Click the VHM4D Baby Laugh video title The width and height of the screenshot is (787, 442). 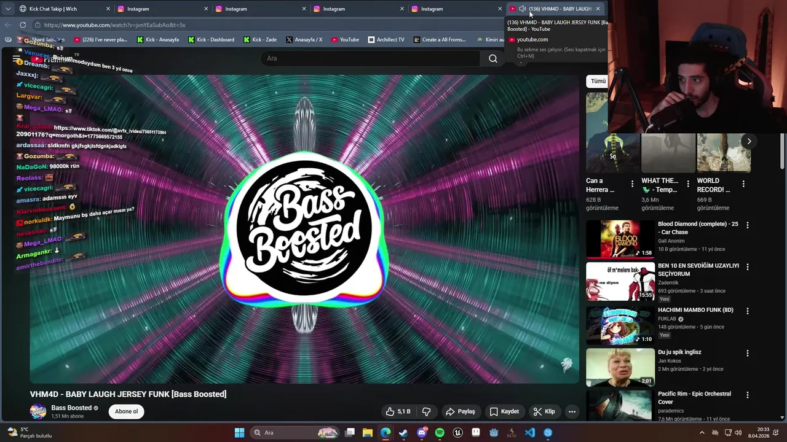click(128, 394)
